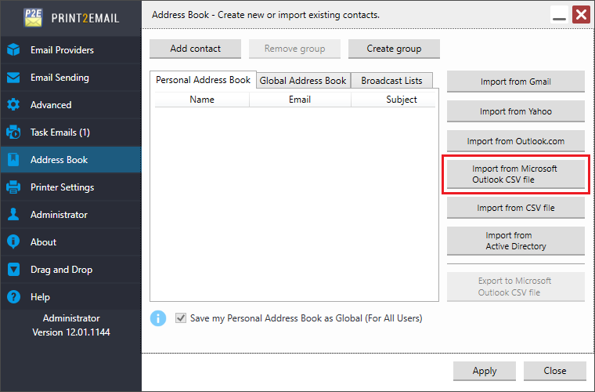Viewport: 595px width, 392px height.
Task: Open Email Sending section
Action: pyautogui.click(x=71, y=78)
